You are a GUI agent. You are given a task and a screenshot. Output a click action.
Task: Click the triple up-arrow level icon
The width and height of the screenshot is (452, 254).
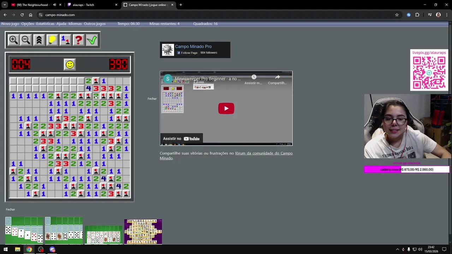(x=39, y=40)
